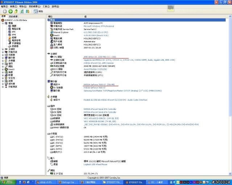Open the Microsoft Windows XP Professional link
This screenshot has width=232, height=185.
[99, 26]
